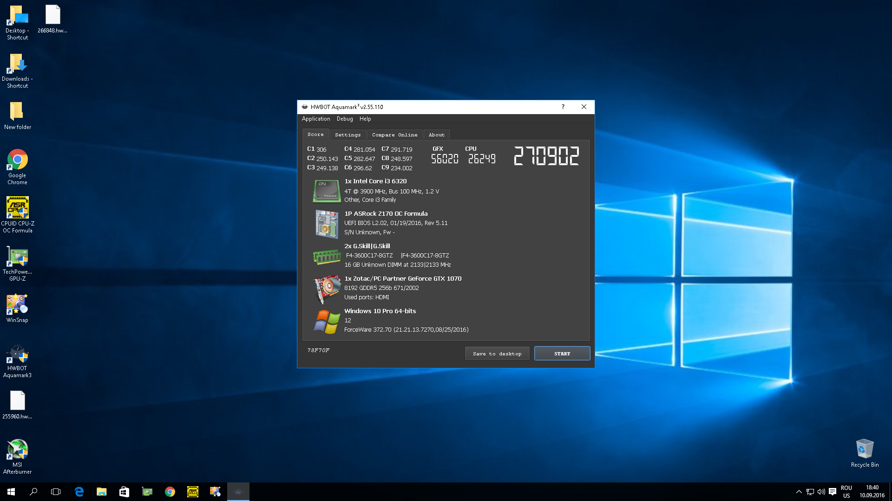
Task: Open File Explorer from taskbar
Action: 101,492
